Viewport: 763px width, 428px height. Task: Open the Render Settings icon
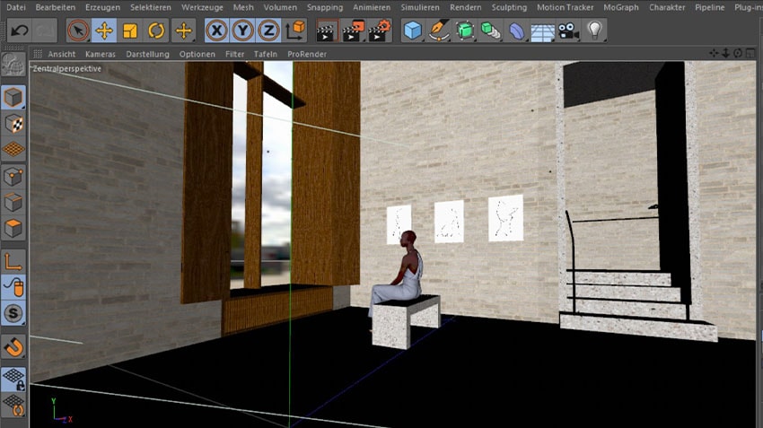[x=380, y=31]
